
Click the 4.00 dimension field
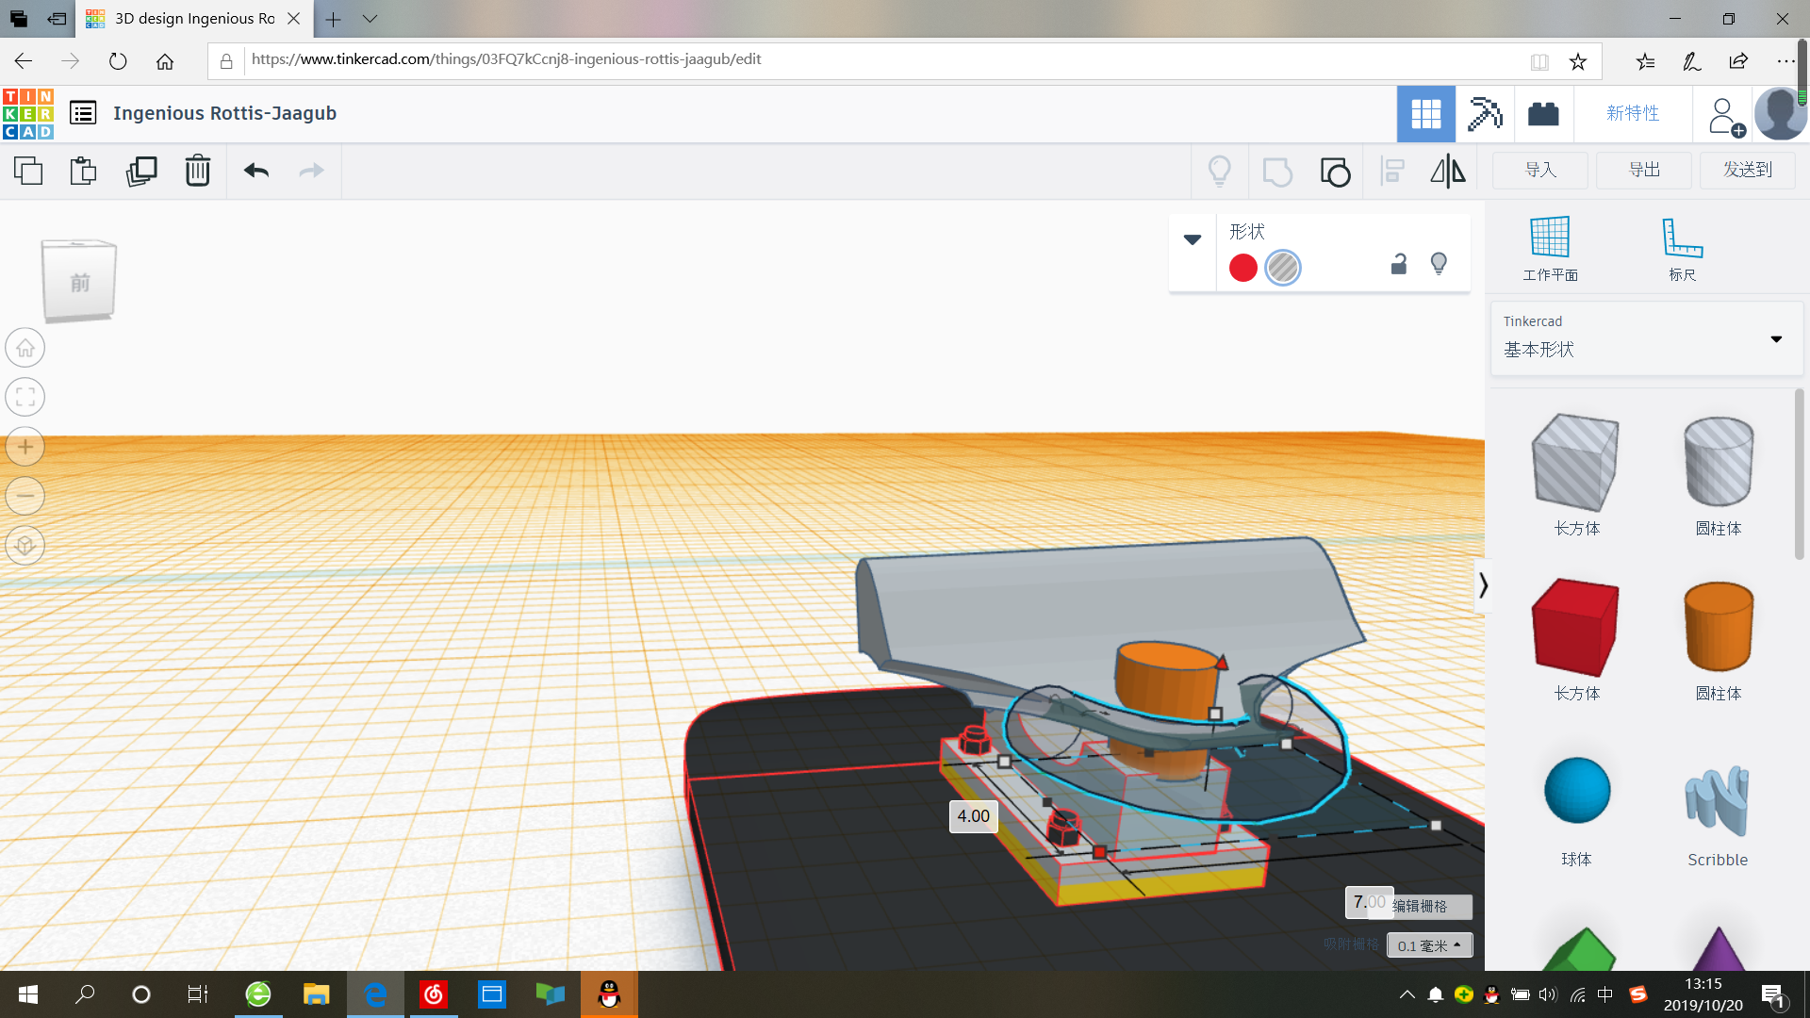(973, 816)
